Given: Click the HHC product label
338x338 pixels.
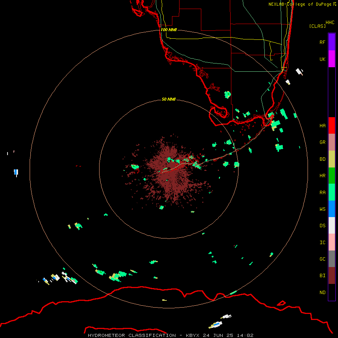Looking at the screenshot, I should [330, 23].
